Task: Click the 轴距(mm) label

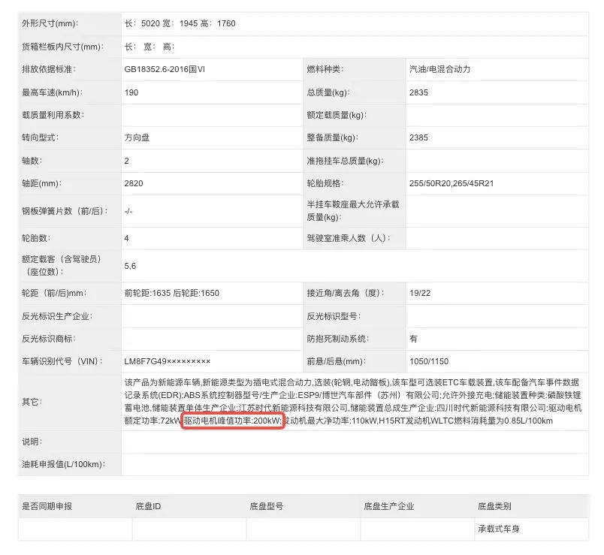Action: (41, 184)
